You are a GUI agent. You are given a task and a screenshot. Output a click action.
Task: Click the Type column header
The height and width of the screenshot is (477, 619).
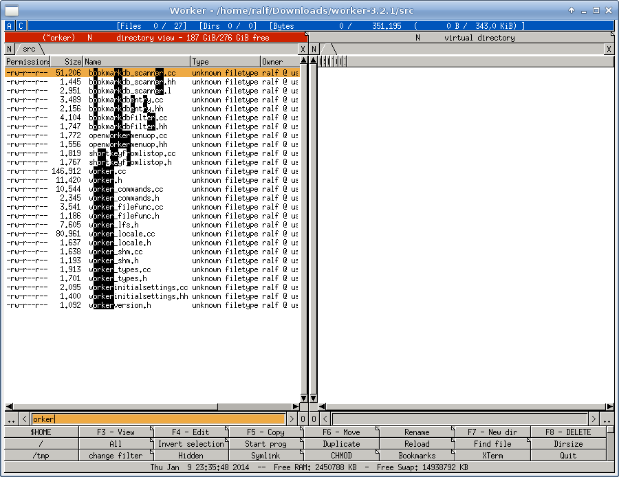click(224, 62)
